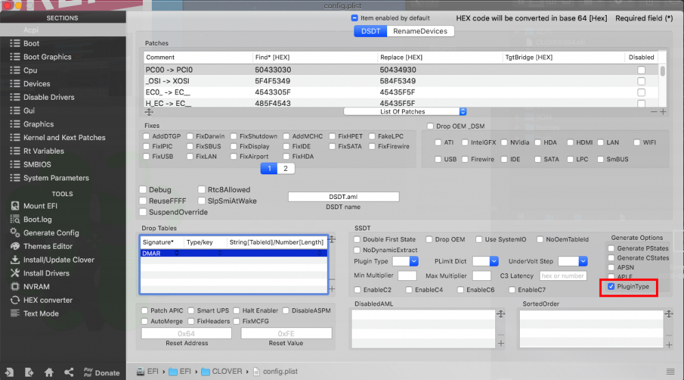Click the Boot section list icon
This screenshot has height=380, width=684.
point(15,43)
